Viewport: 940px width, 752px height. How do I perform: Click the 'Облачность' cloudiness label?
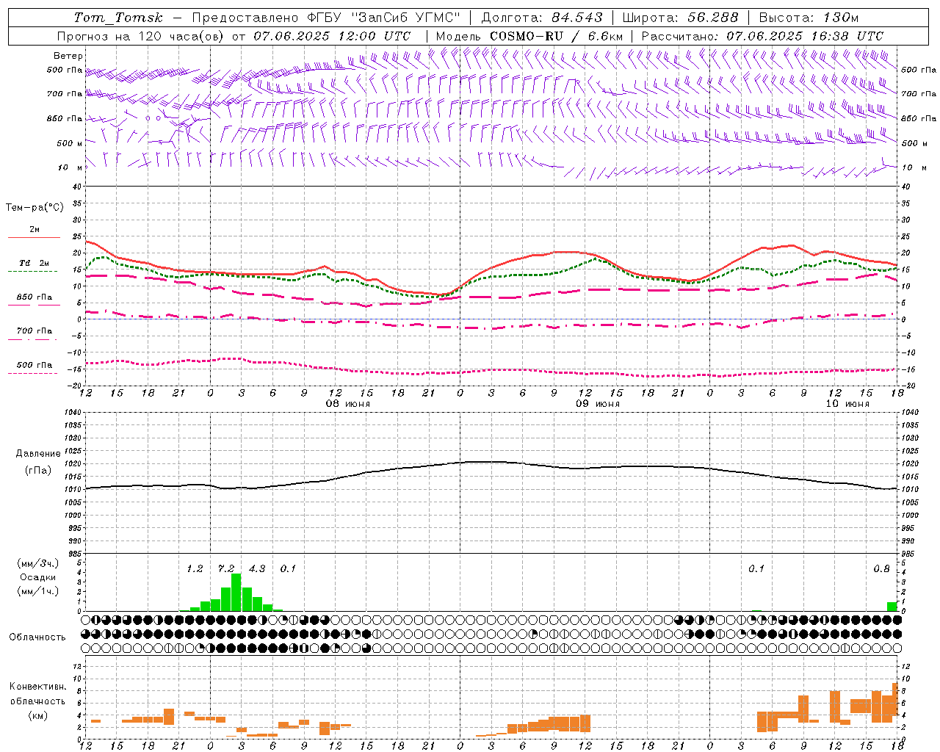click(37, 637)
